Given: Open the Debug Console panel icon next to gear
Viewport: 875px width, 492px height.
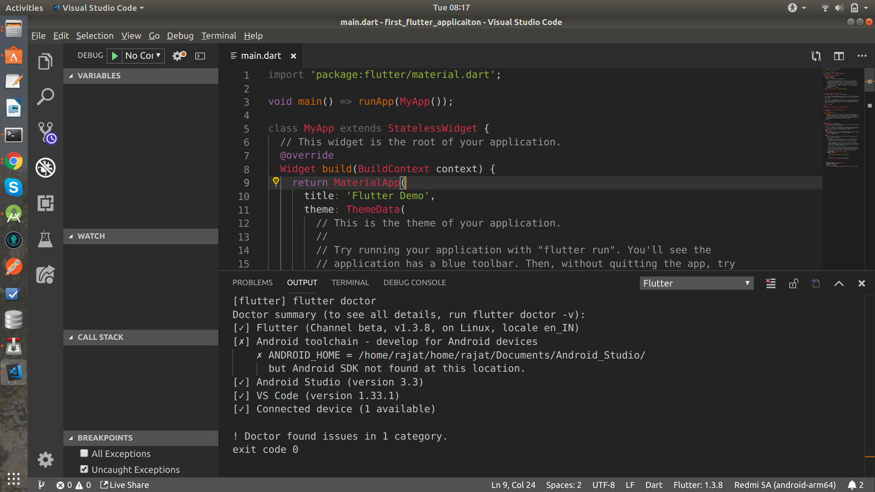Looking at the screenshot, I should [x=200, y=56].
